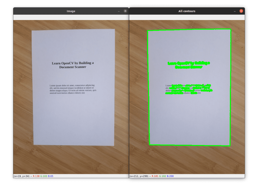
Task: Click the green-outlined heading in All contours window
Action: 189,65
